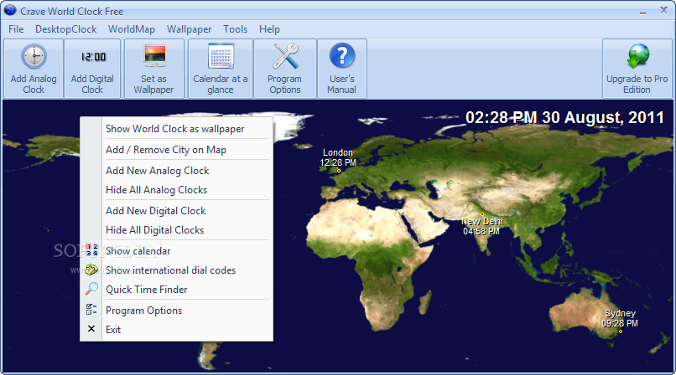Viewport: 676px width, 375px height.
Task: Click the New Delhi city marker
Action: pyautogui.click(x=482, y=214)
